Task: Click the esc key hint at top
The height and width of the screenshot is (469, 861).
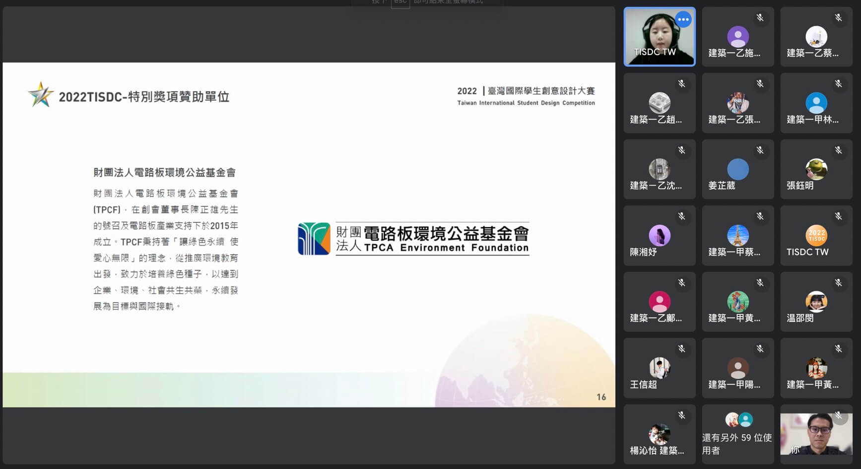Action: coord(400,2)
